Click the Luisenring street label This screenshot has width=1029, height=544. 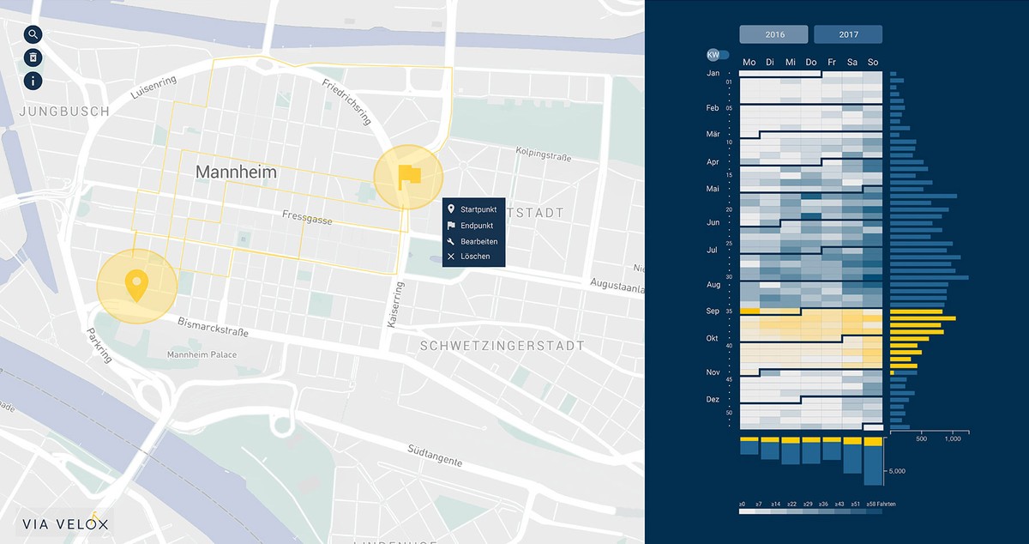coord(153,86)
